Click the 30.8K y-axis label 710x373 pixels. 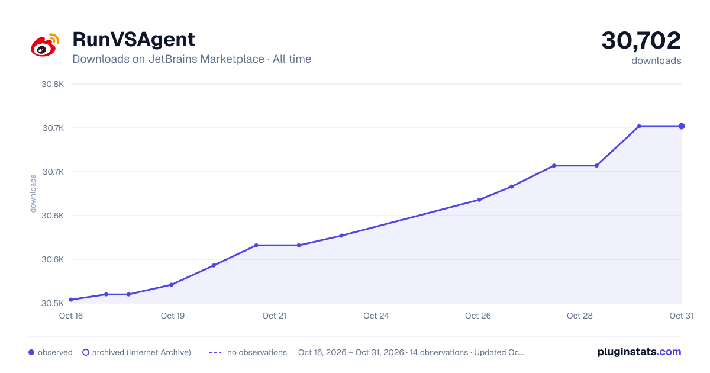tap(53, 84)
